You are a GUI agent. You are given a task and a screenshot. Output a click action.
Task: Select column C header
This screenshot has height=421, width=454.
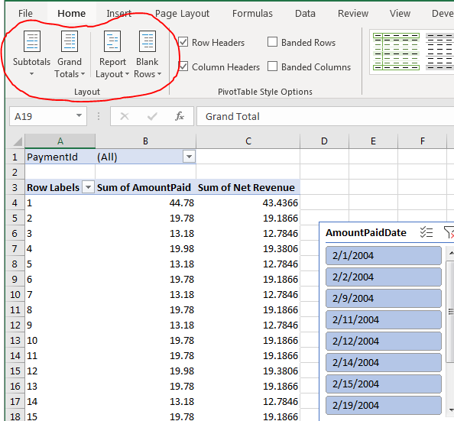click(248, 141)
